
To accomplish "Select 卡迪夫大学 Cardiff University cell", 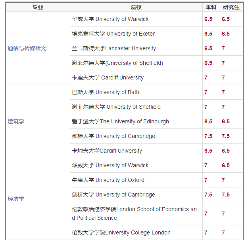I will coord(136,77).
